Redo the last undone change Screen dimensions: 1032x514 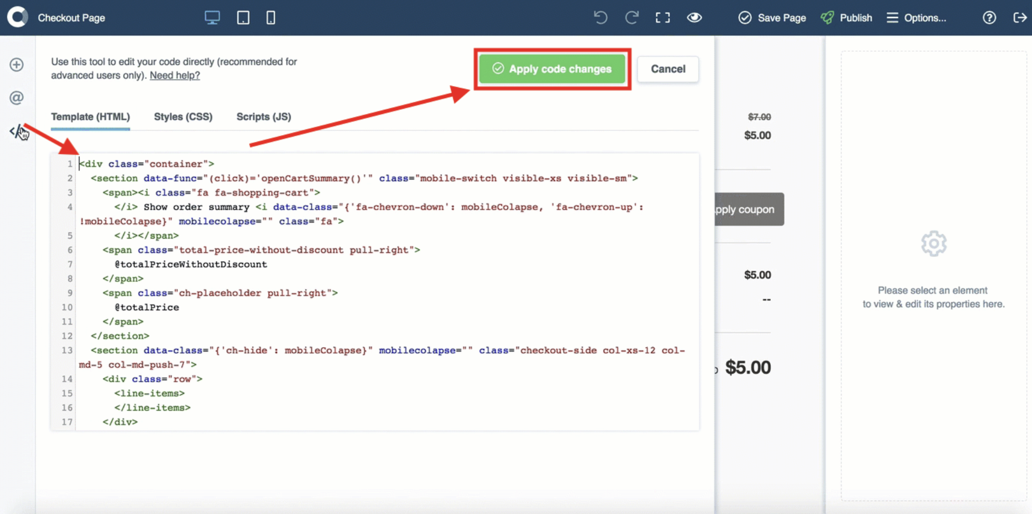coord(632,17)
